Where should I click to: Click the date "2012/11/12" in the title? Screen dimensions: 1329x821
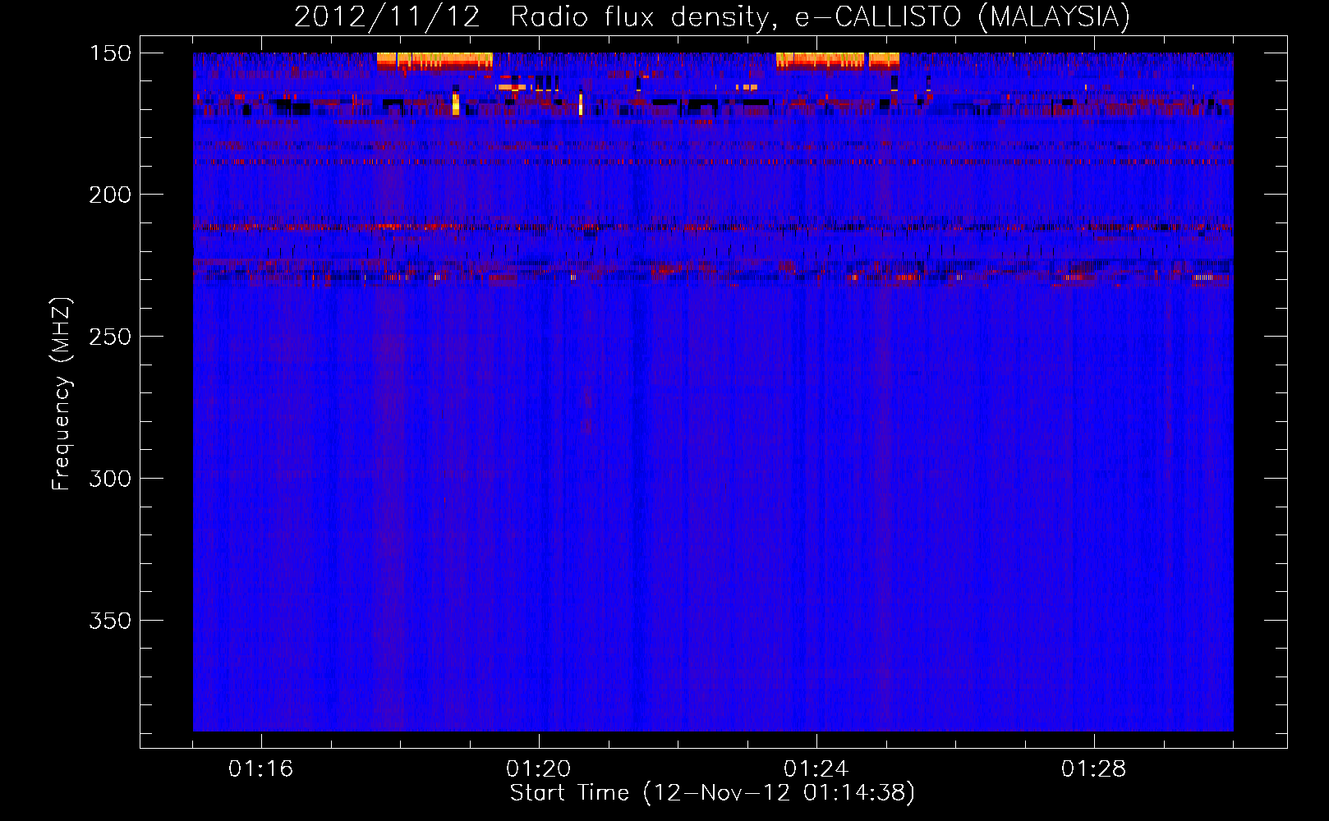pyautogui.click(x=387, y=17)
